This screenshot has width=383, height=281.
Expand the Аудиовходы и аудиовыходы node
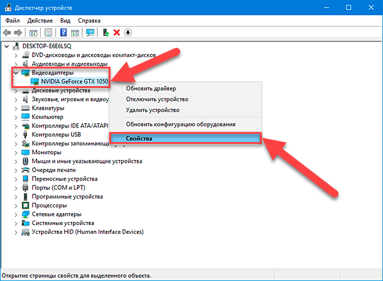coord(16,64)
